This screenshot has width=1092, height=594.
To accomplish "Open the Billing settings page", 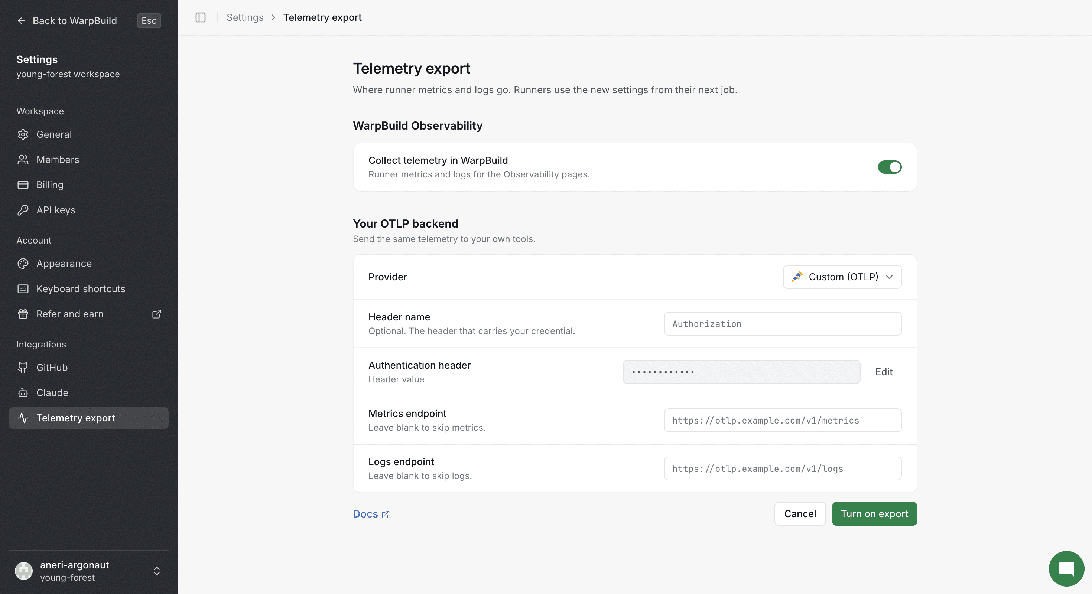I will [x=89, y=185].
